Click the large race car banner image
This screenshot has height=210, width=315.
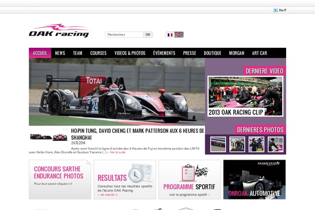point(117,92)
